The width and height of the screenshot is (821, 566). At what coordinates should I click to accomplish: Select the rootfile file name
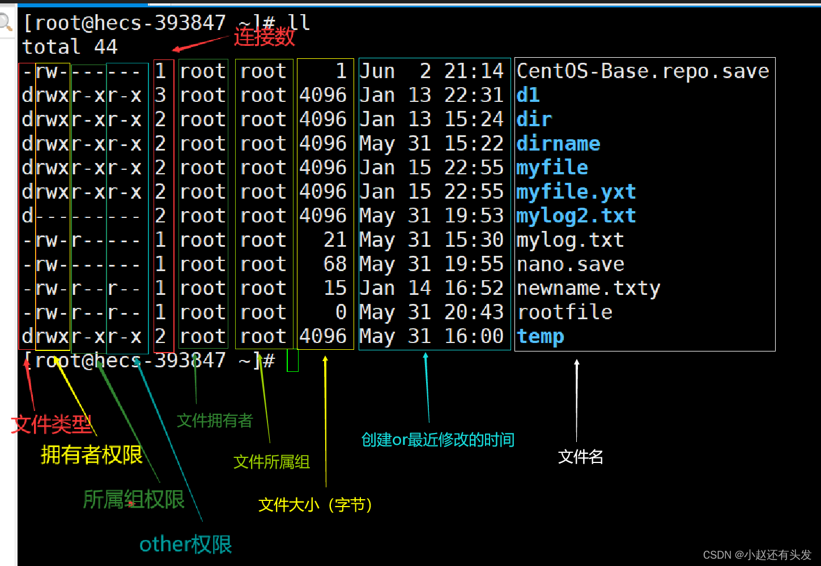(x=565, y=312)
